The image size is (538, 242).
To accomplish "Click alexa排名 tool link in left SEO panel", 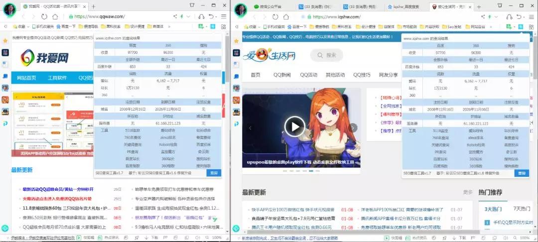I will 168,137.
